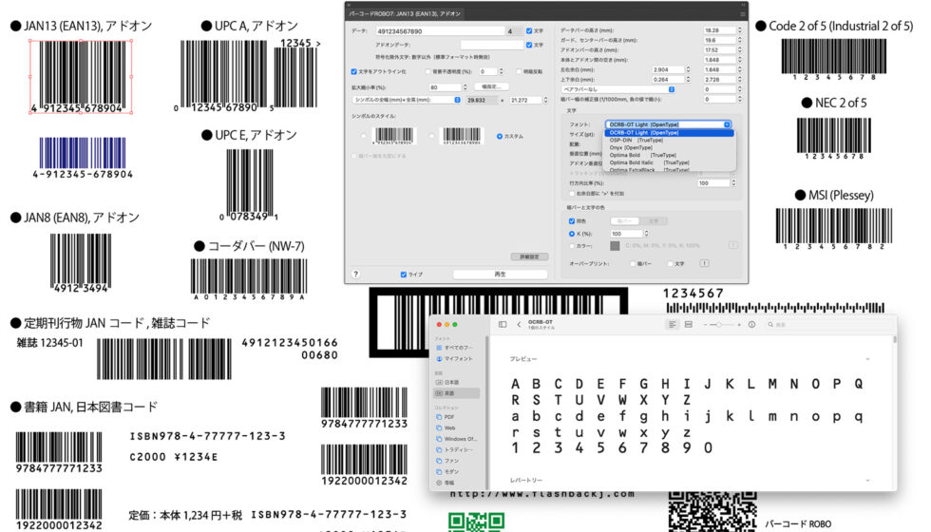This screenshot has width=931, height=532.
Task: Open the フォント dropdown
Action: pyautogui.click(x=668, y=124)
